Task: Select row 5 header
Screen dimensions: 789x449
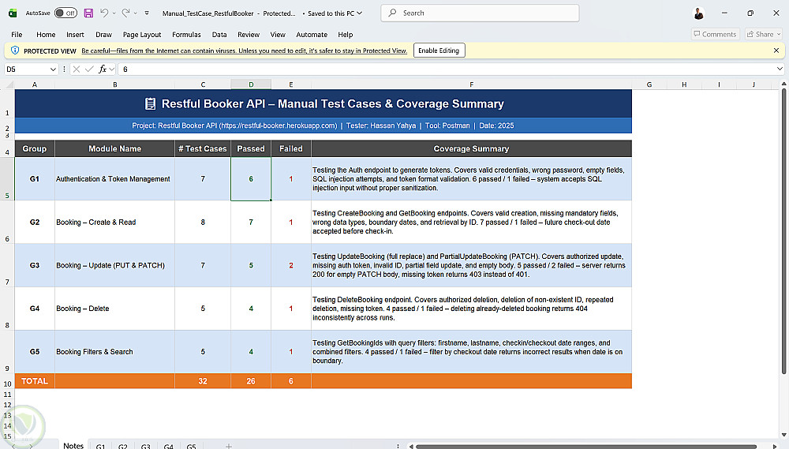Action: click(7, 178)
